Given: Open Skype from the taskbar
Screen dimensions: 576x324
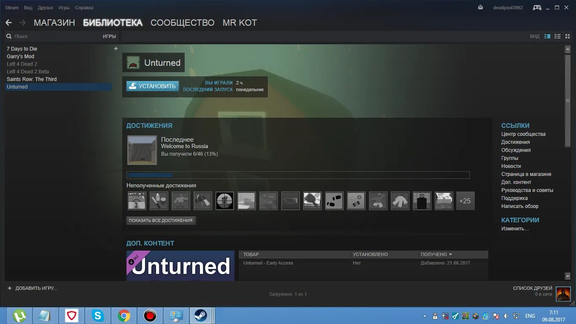Looking at the screenshot, I should coord(98,316).
